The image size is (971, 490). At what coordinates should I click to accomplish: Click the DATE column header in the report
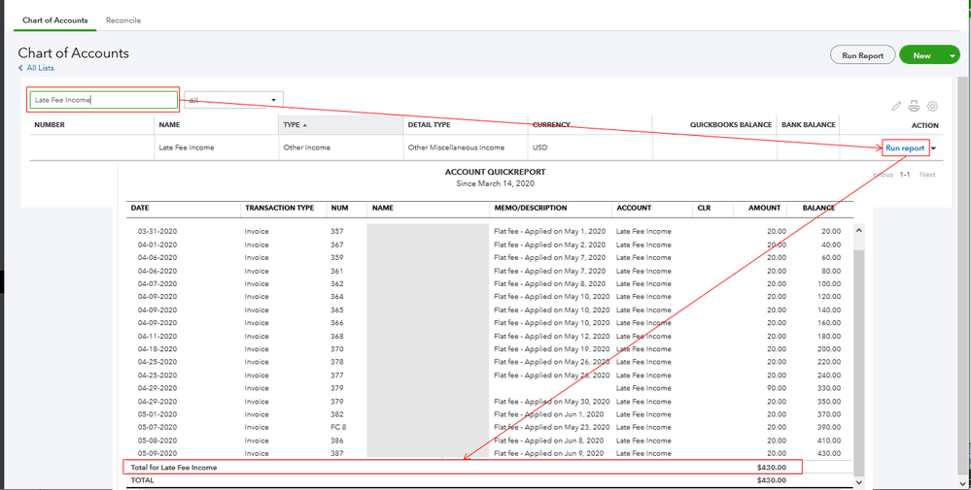coord(140,209)
